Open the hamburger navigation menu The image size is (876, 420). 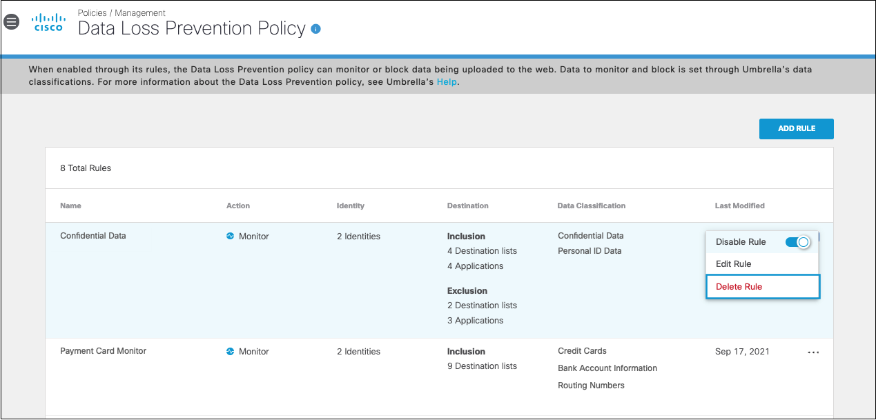pyautogui.click(x=11, y=21)
